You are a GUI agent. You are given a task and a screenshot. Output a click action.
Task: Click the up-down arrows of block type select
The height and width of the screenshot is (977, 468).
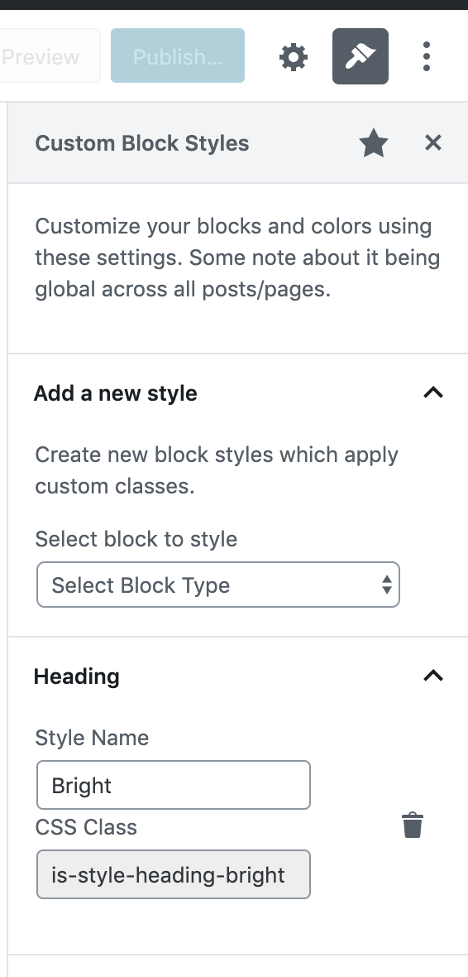point(386,585)
